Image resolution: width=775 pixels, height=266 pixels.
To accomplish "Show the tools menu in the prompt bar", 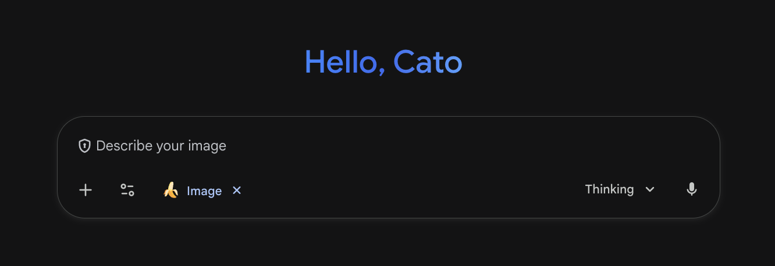I will 127,190.
